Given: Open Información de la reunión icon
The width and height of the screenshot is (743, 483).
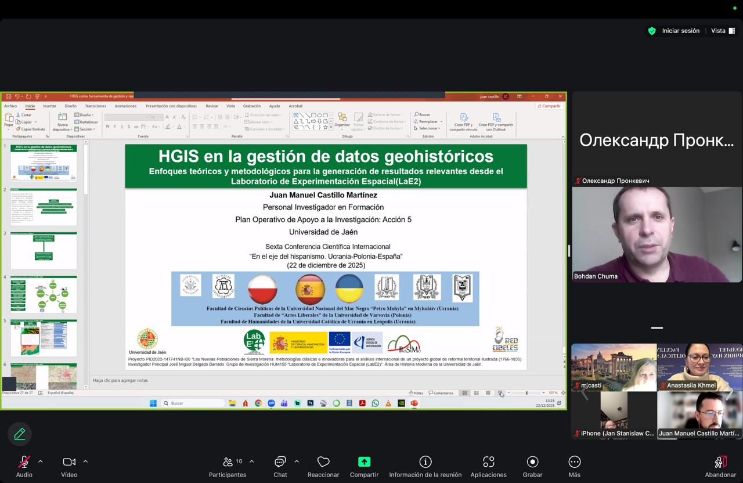Looking at the screenshot, I should [425, 462].
